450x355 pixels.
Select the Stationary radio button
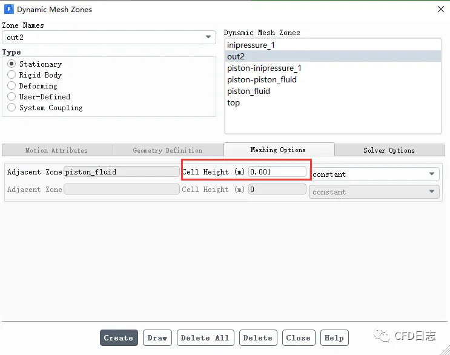pos(12,64)
